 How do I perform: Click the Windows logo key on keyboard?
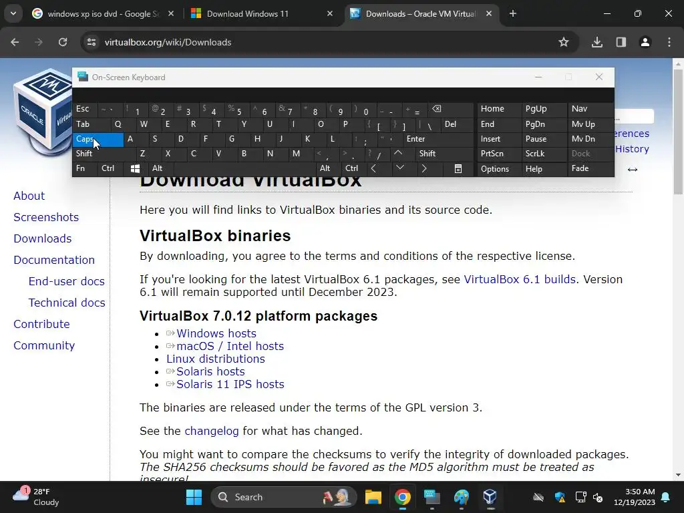coord(135,168)
